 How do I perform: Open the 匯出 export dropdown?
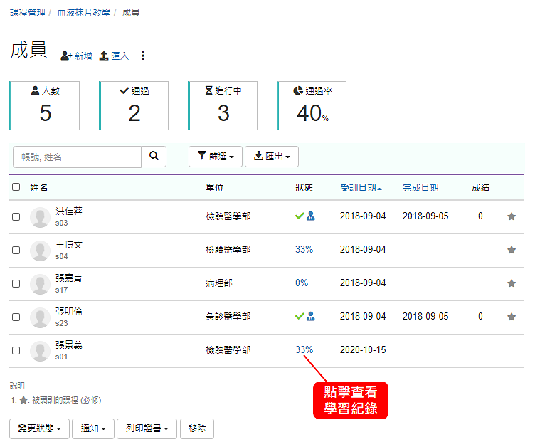click(271, 157)
